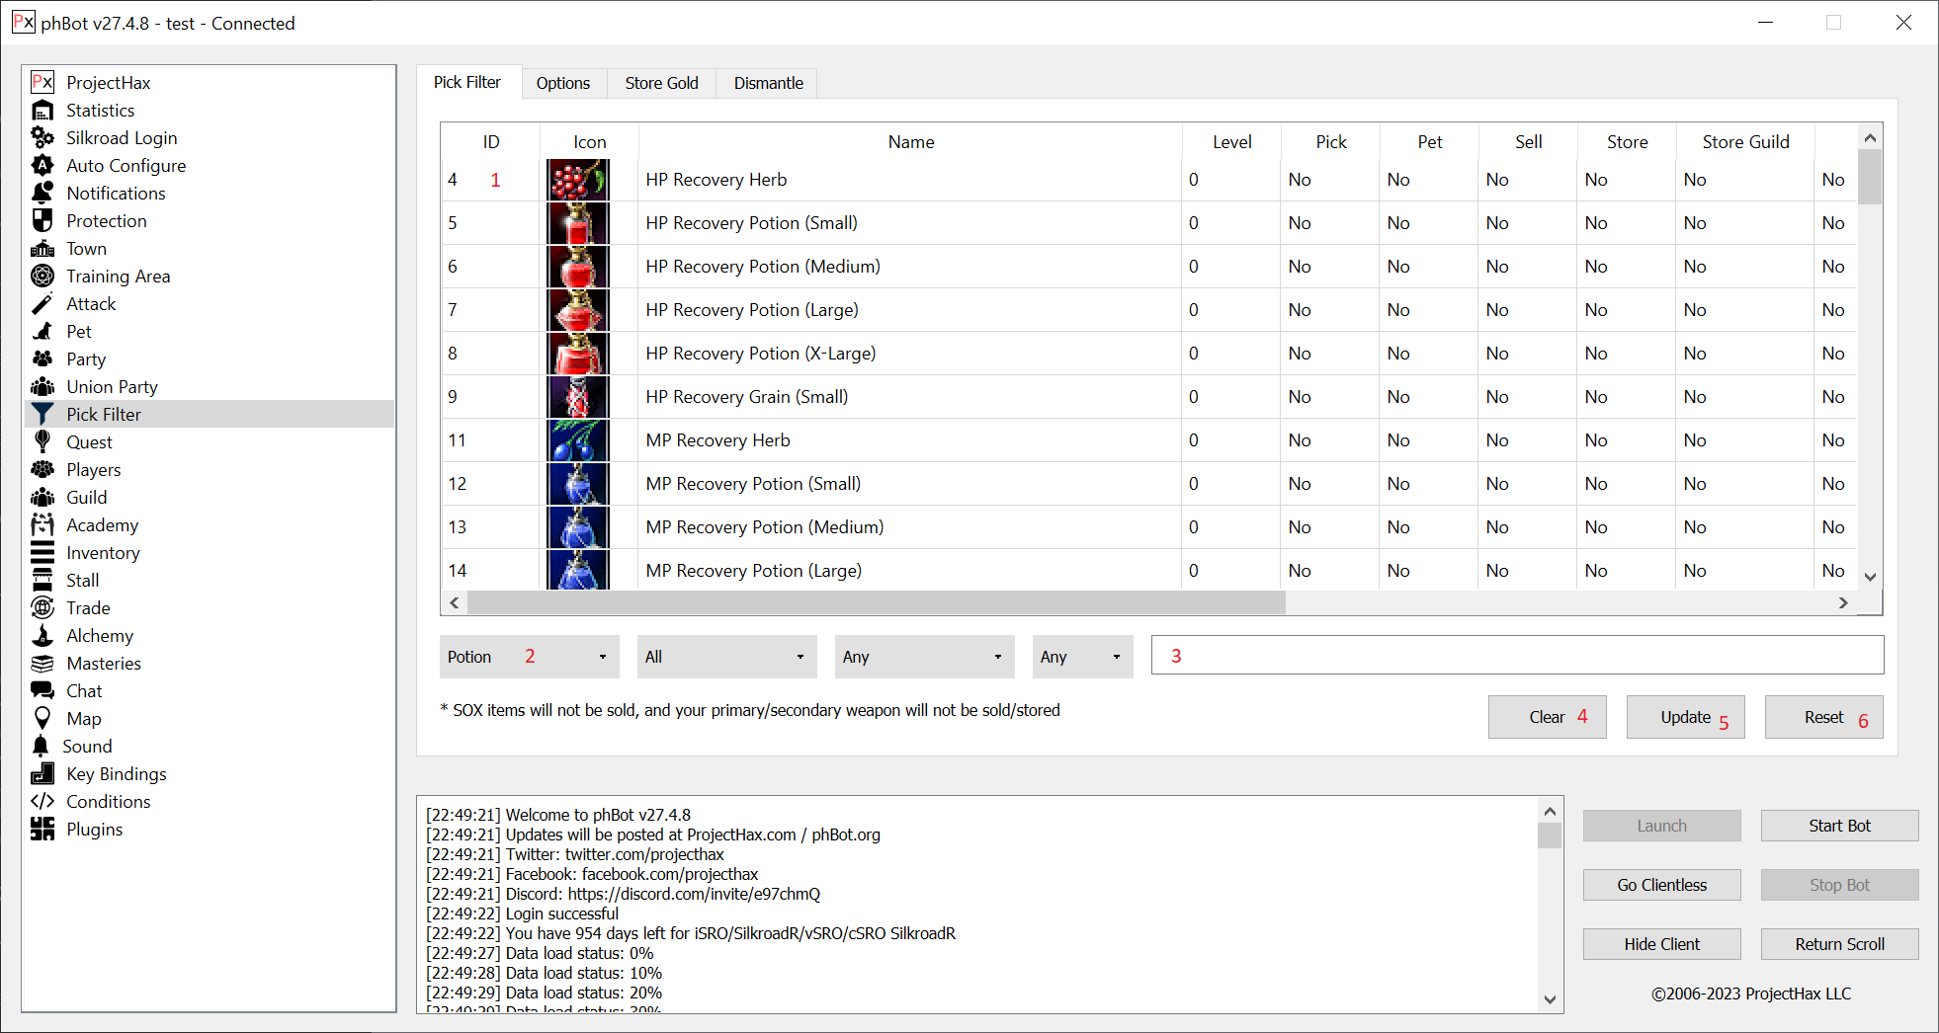Toggle Store value for MP Recovery Potion (Small)
Screen dimensions: 1939x1033
pos(1596,484)
